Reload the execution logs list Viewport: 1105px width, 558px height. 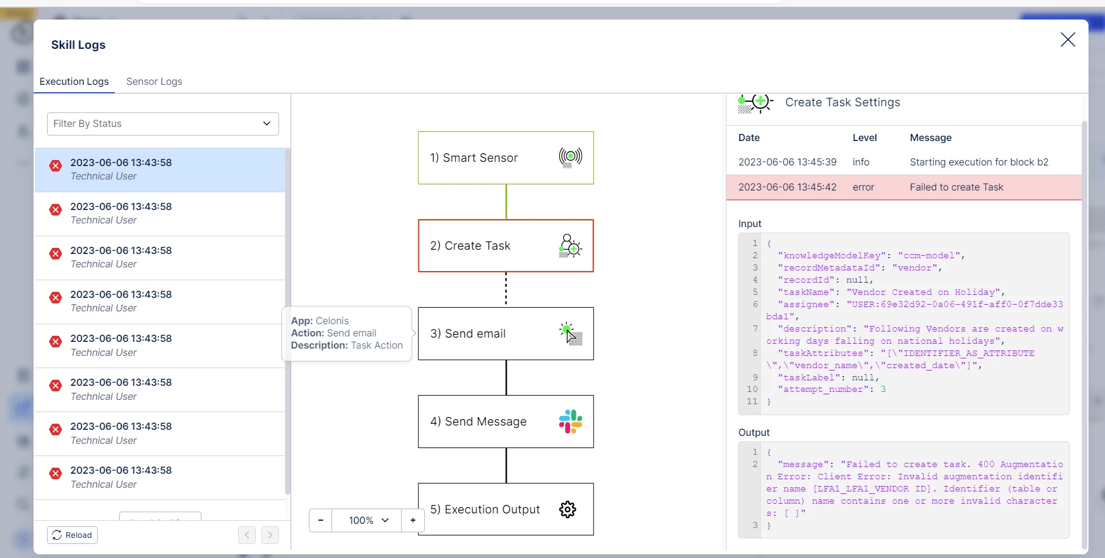click(x=72, y=535)
